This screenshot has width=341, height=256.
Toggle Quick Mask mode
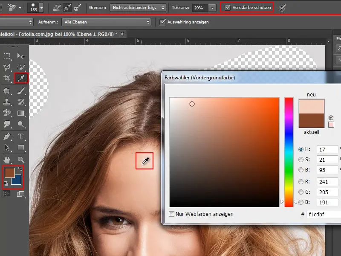7,194
